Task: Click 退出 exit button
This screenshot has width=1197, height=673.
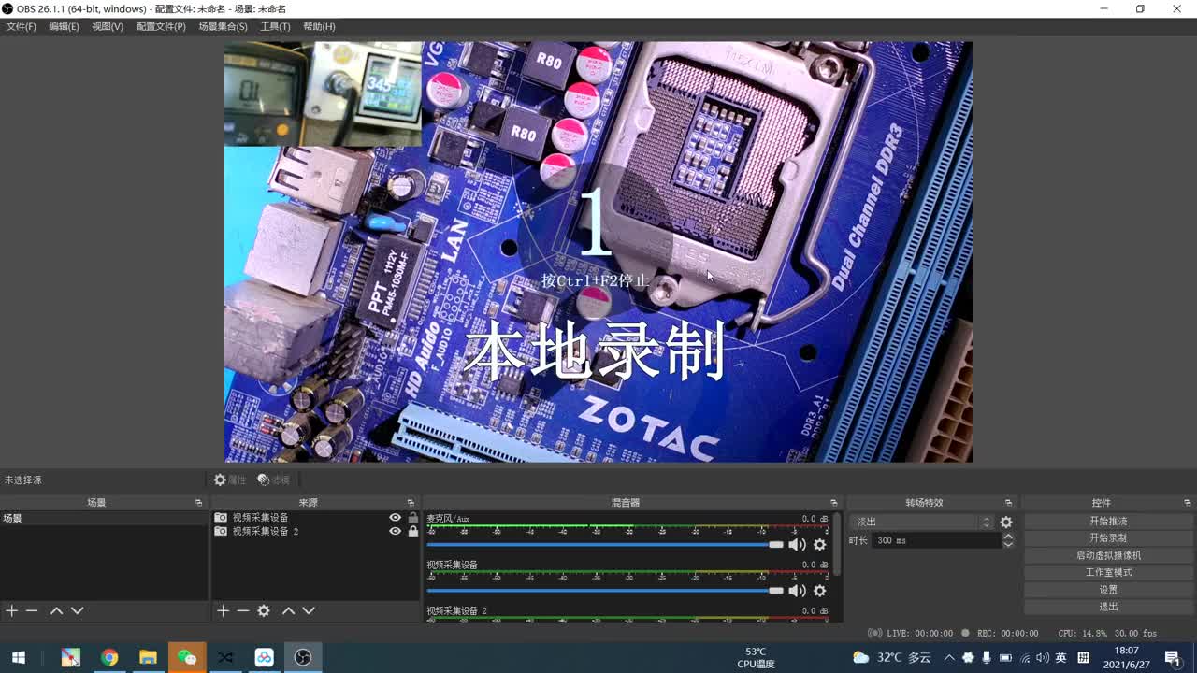Action: click(1108, 607)
